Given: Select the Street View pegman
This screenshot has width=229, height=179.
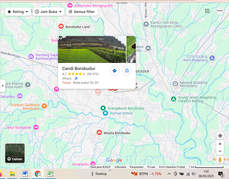Looking at the screenshot, I should click(x=220, y=160).
